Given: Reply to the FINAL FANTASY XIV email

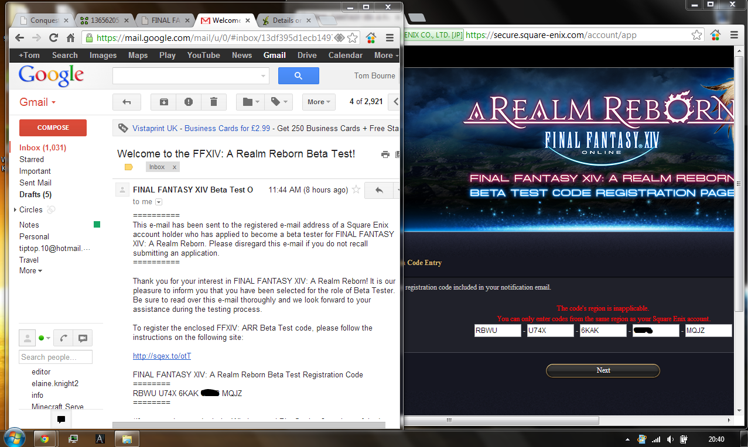Looking at the screenshot, I should click(x=379, y=190).
